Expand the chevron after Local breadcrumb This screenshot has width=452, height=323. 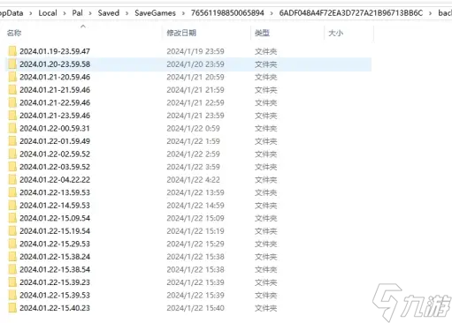(x=65, y=13)
